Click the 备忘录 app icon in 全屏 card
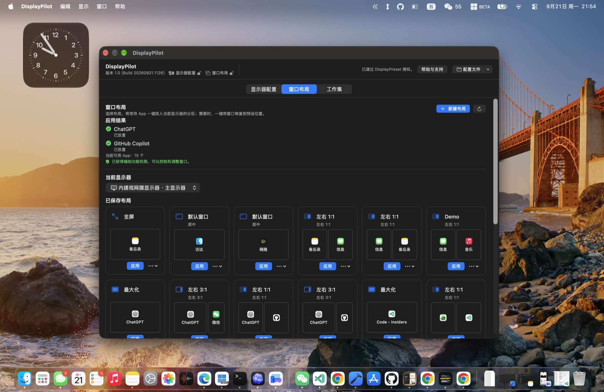Viewport: 604px width, 392px height. (135, 241)
